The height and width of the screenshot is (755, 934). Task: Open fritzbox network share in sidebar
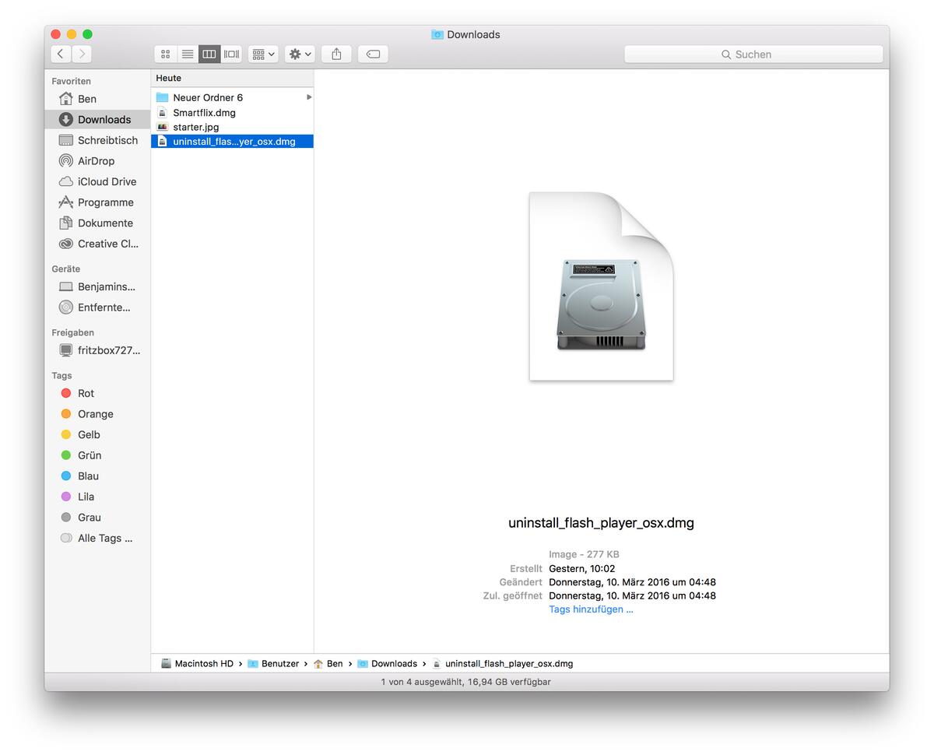(108, 350)
